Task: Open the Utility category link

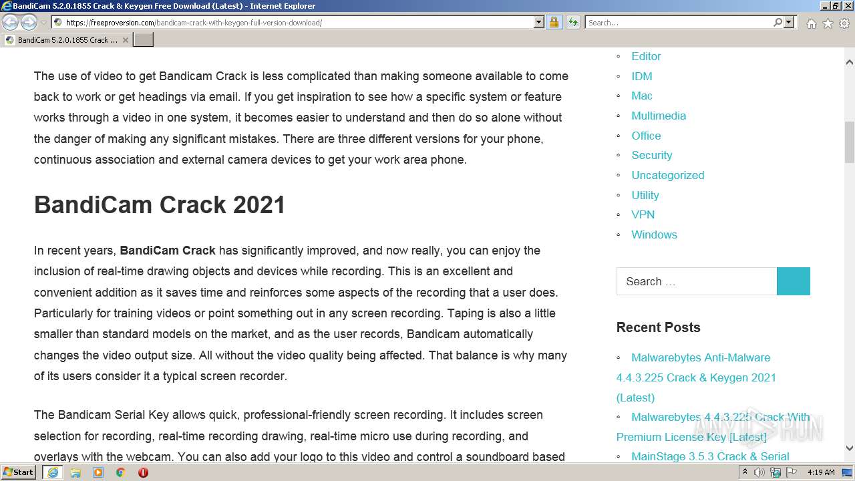Action: tap(645, 195)
